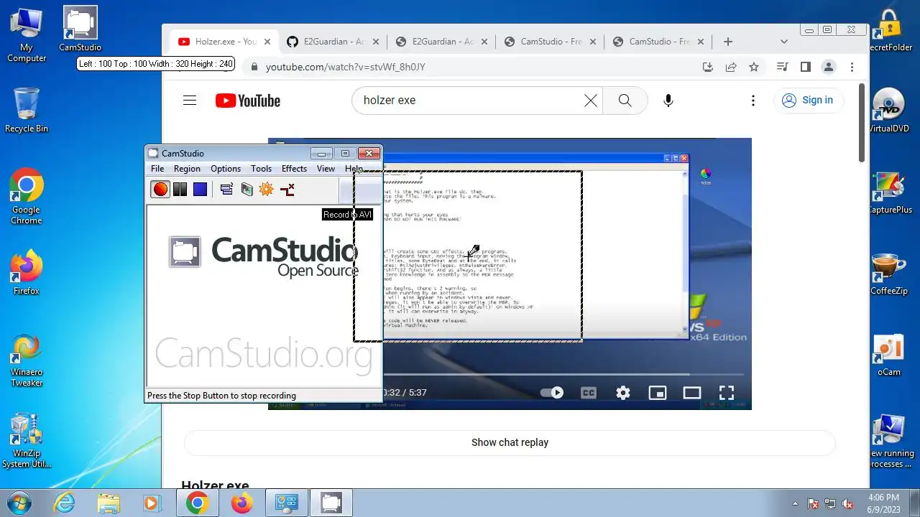Image resolution: width=920 pixels, height=517 pixels.
Task: Click the YouTube magnifier search button
Action: (x=625, y=101)
